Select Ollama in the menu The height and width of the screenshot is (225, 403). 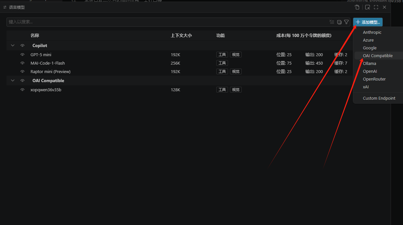click(x=369, y=64)
